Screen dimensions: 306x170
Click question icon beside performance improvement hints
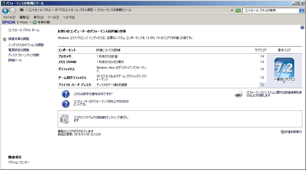(66, 103)
